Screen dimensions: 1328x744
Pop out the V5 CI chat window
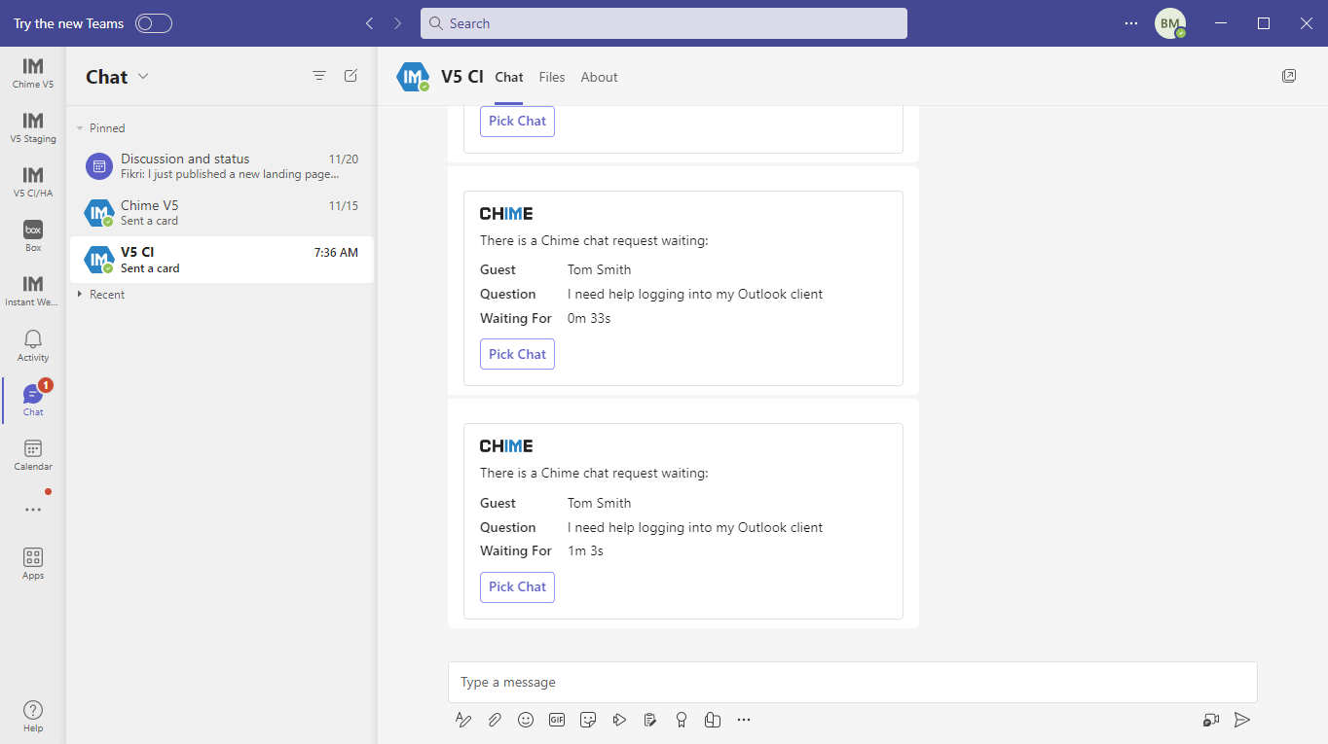tap(1289, 76)
